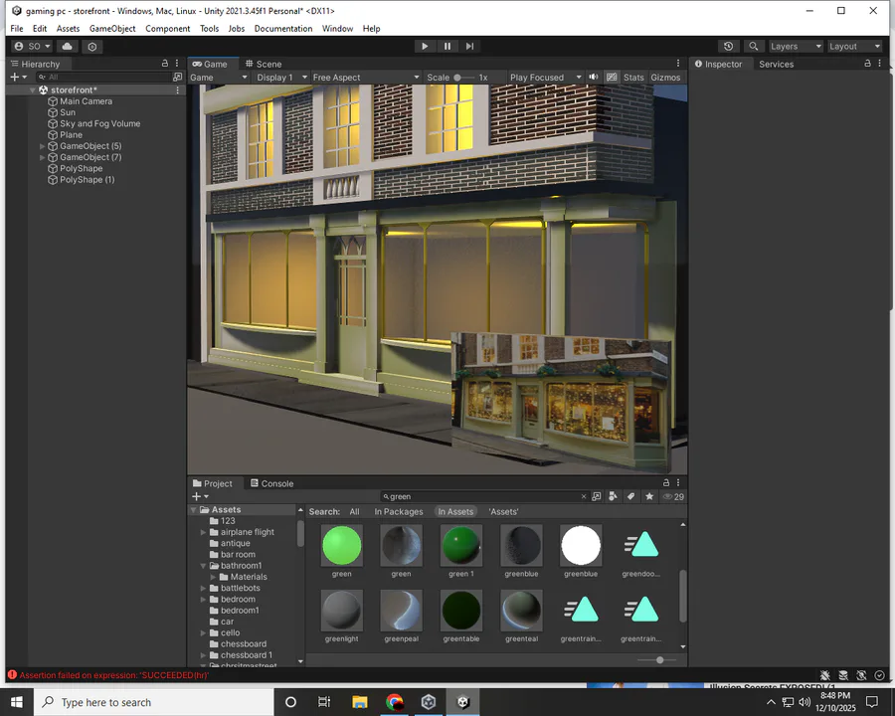895x716 pixels.
Task: Select the greenlight material thumbnail
Action: pos(341,611)
